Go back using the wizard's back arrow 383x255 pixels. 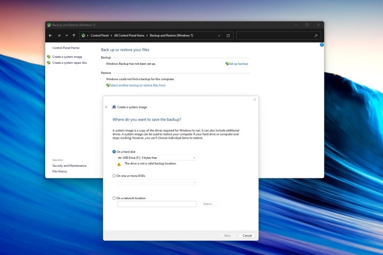pyautogui.click(x=107, y=107)
